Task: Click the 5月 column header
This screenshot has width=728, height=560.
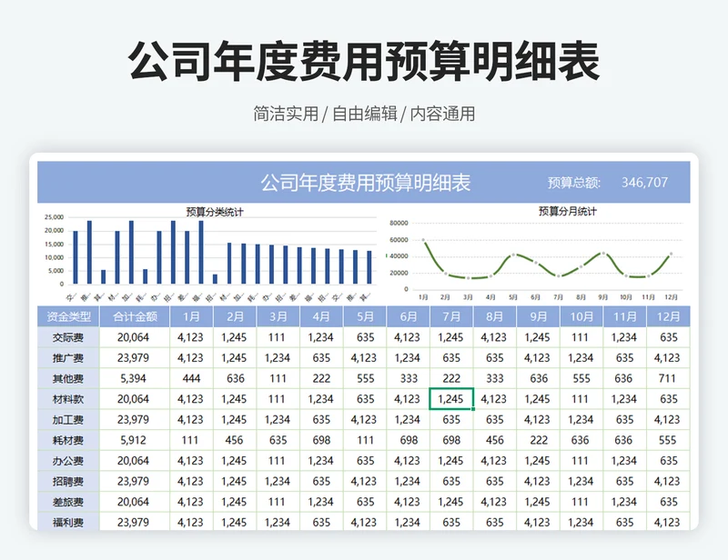Action: click(365, 317)
